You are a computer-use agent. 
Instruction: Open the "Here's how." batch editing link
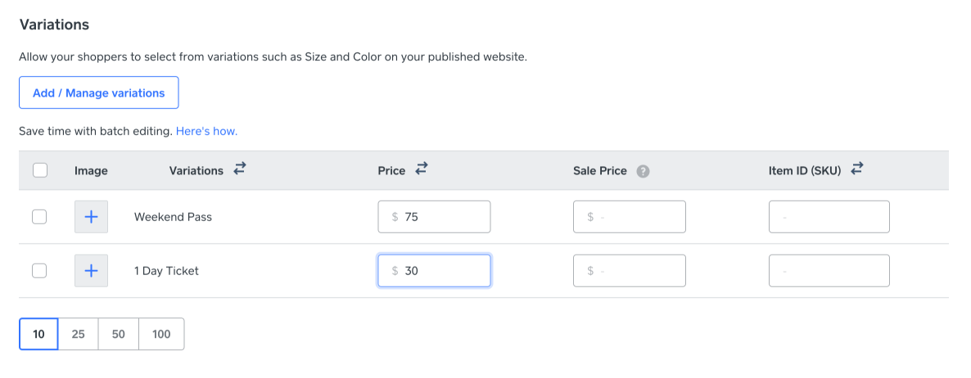pyautogui.click(x=206, y=131)
